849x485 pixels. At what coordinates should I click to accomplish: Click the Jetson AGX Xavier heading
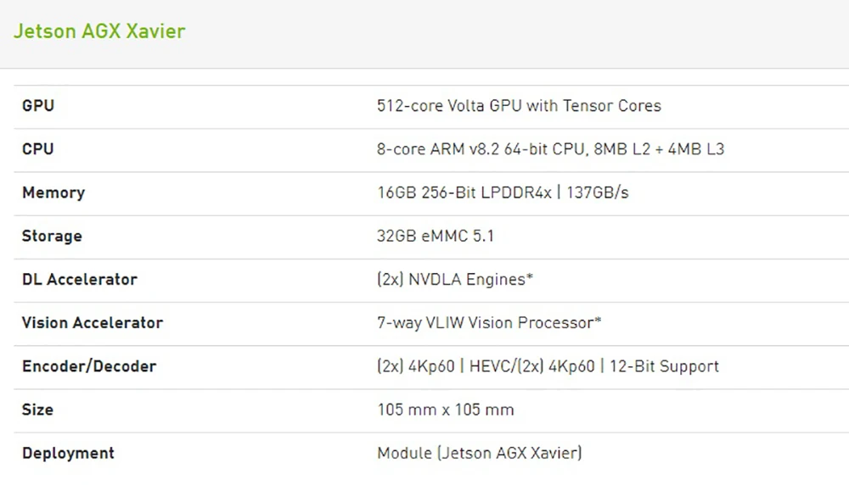99,32
